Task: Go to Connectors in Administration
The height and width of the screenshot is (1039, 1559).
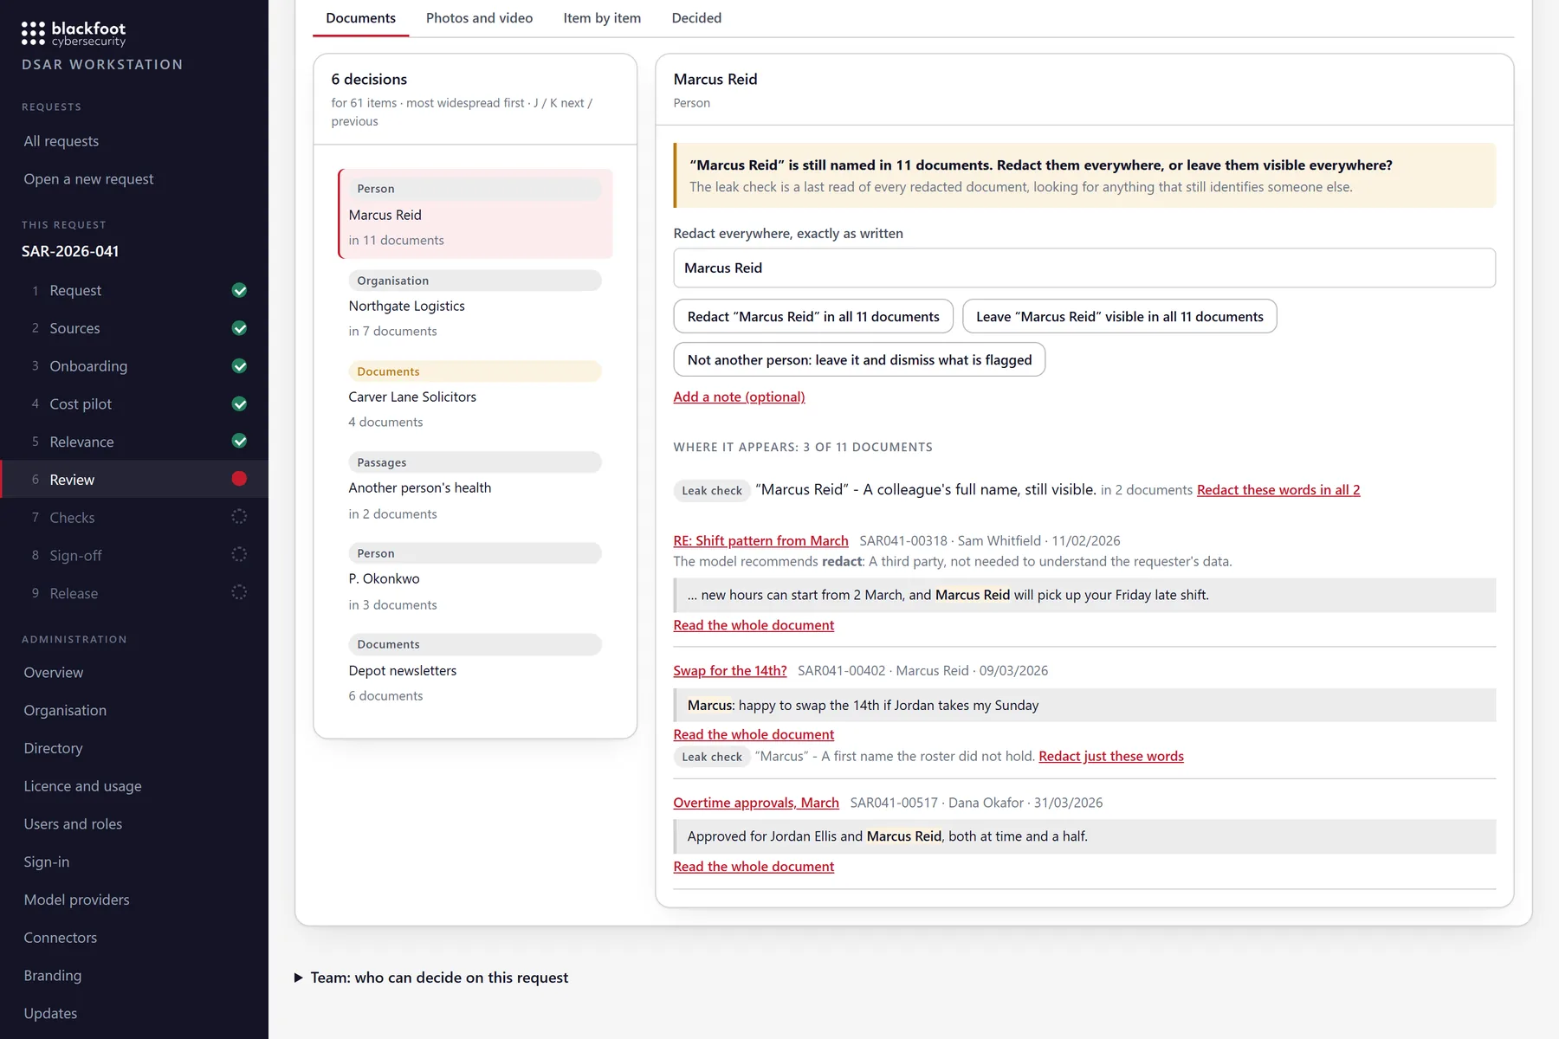Action: pyautogui.click(x=61, y=938)
